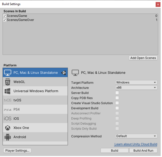Click the WebGL HTML5 platform icon
This screenshot has height=157, width=162.
8,82
